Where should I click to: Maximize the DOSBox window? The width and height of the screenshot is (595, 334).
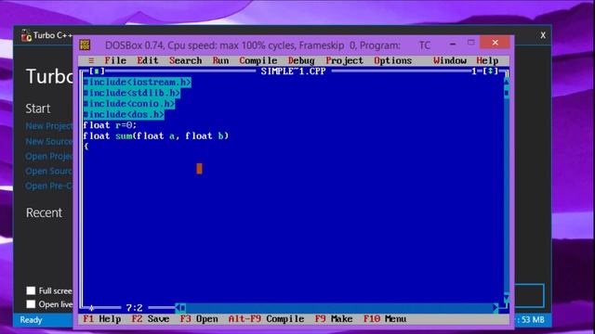(x=471, y=43)
